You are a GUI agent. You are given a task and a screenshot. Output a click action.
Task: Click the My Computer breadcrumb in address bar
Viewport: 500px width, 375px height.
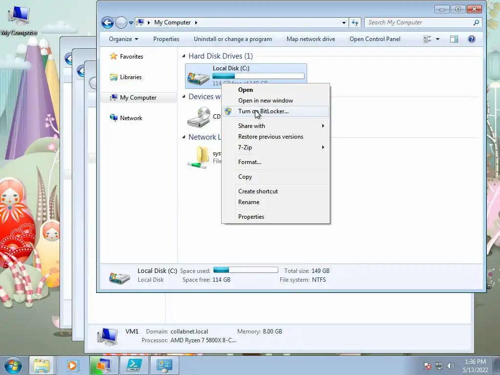point(172,22)
